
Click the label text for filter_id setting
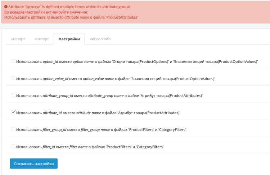point(90,147)
